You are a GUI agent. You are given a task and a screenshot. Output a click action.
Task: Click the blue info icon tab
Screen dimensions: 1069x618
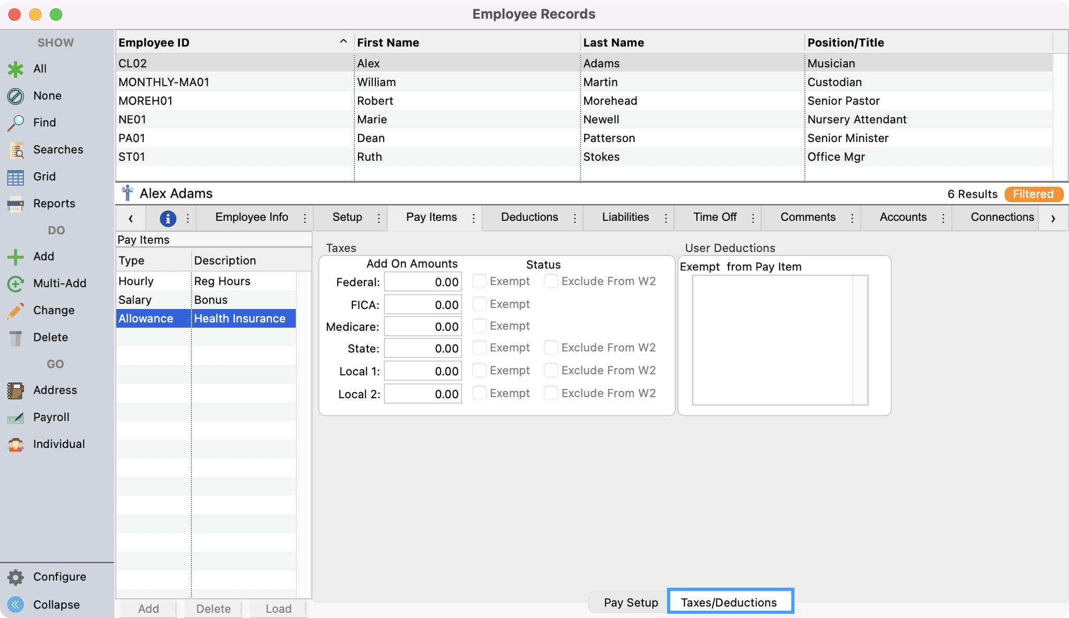pyautogui.click(x=168, y=218)
